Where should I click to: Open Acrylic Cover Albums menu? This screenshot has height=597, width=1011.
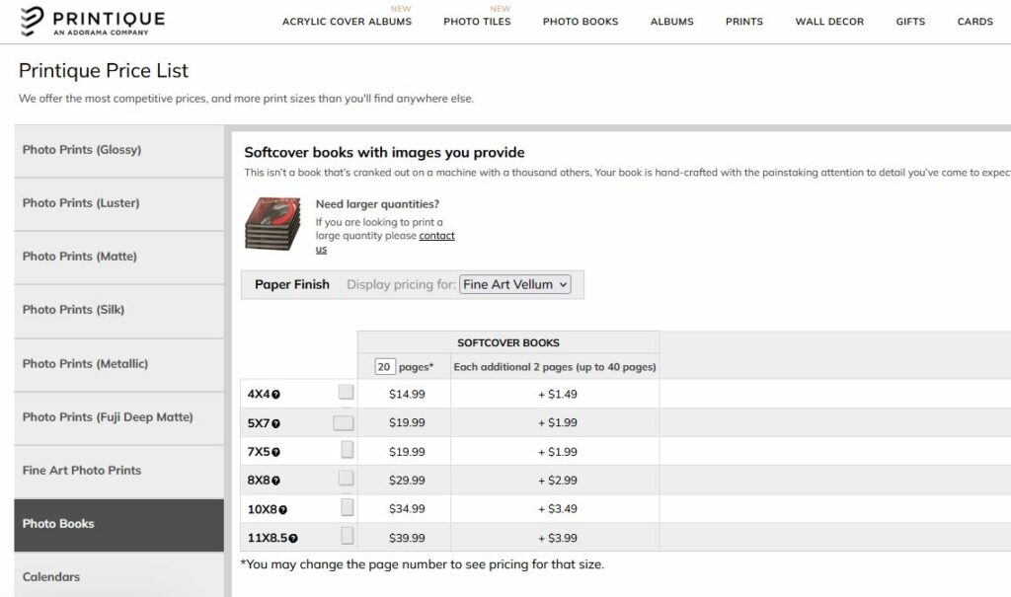(347, 22)
